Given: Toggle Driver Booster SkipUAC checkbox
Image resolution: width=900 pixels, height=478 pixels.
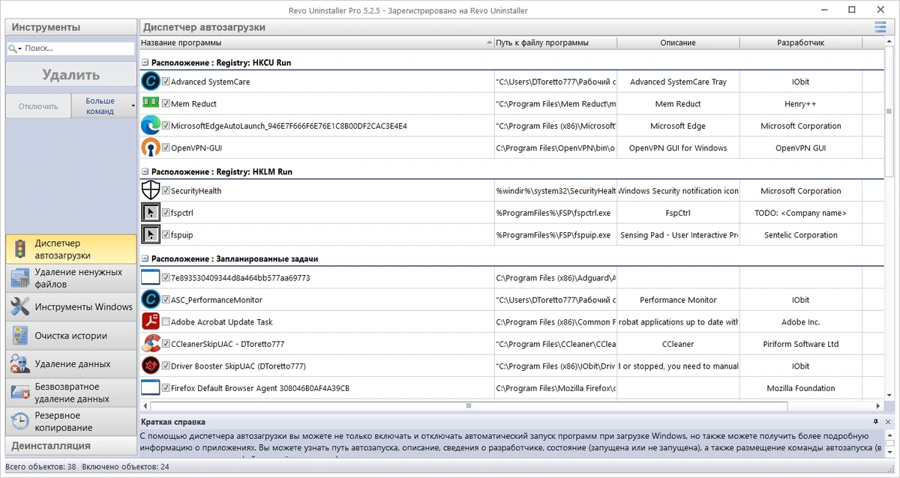Looking at the screenshot, I should [166, 366].
